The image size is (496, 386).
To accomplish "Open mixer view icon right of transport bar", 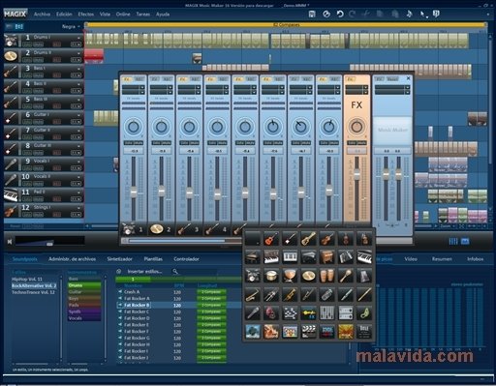I will click(453, 241).
